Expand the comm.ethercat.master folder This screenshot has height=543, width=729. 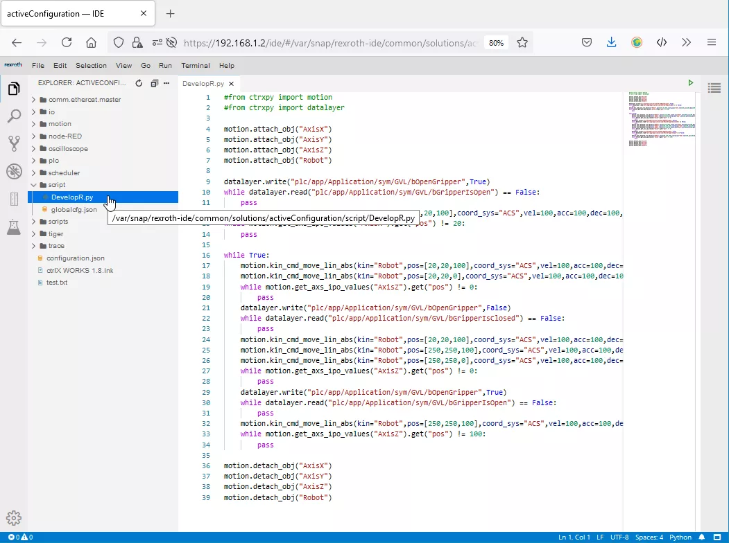(x=84, y=100)
